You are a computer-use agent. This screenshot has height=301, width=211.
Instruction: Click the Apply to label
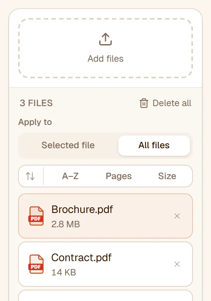pos(35,122)
